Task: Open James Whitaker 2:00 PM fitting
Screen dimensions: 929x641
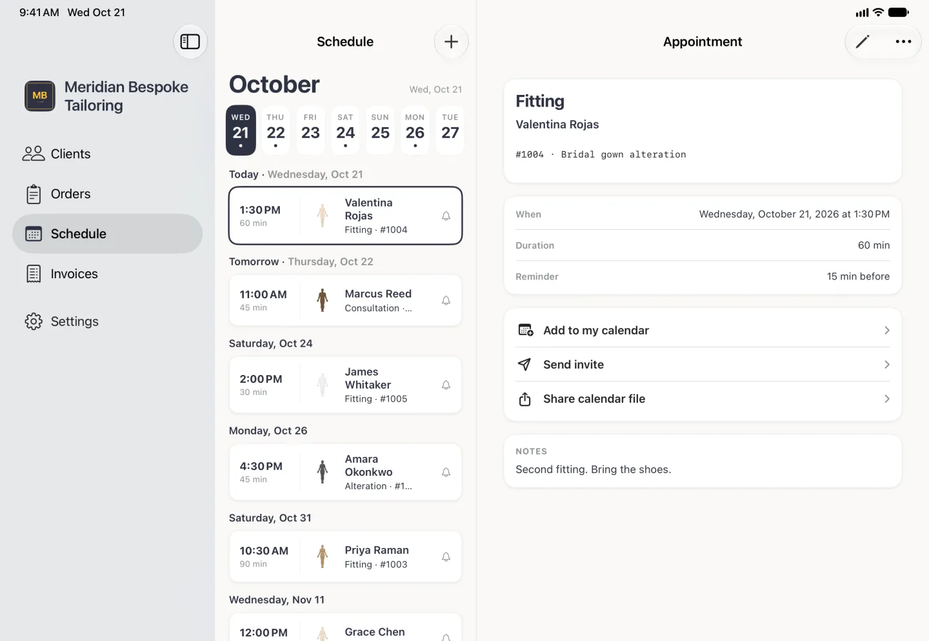Action: tap(346, 385)
